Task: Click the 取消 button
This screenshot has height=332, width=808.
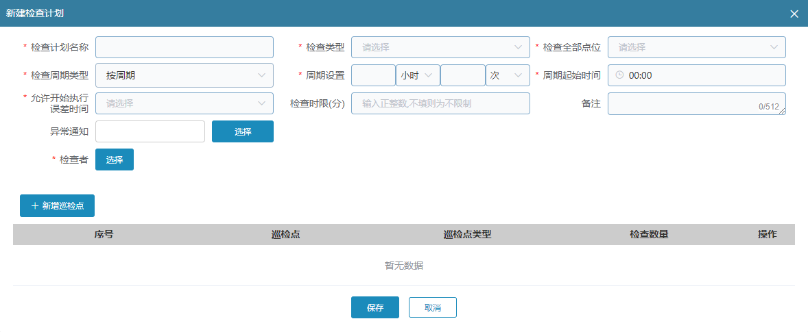Action: click(432, 307)
